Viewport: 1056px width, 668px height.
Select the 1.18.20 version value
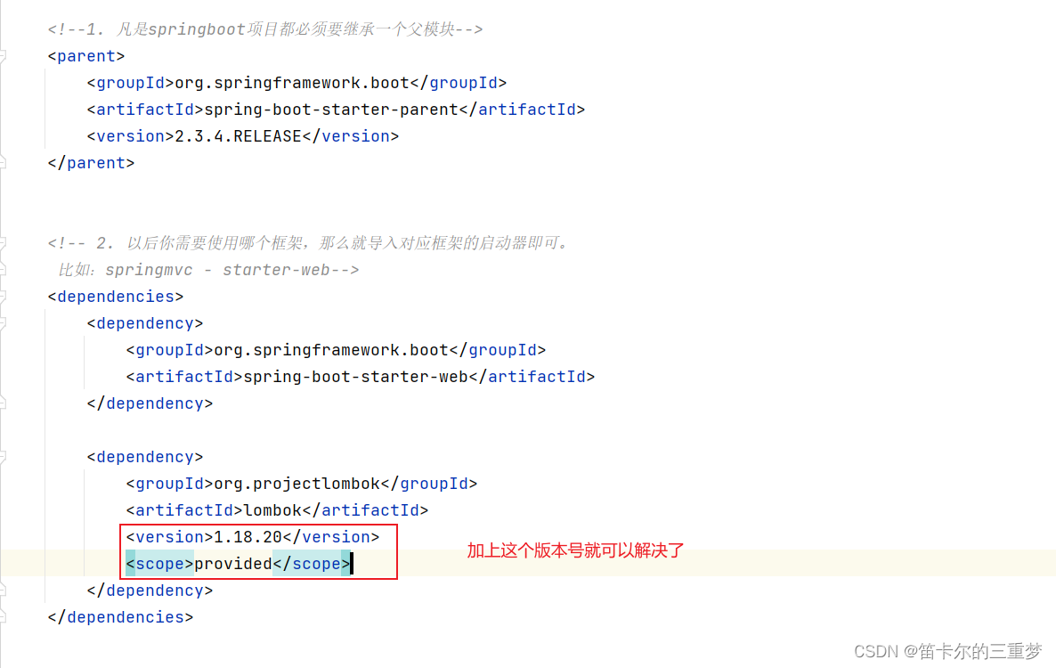click(248, 537)
